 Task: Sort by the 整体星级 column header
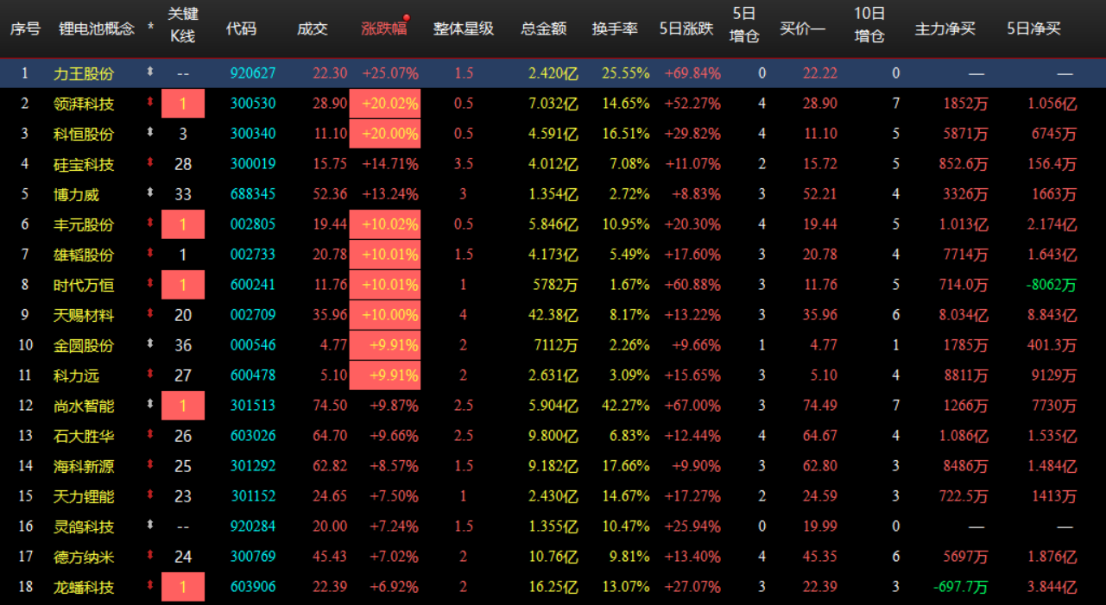464,28
